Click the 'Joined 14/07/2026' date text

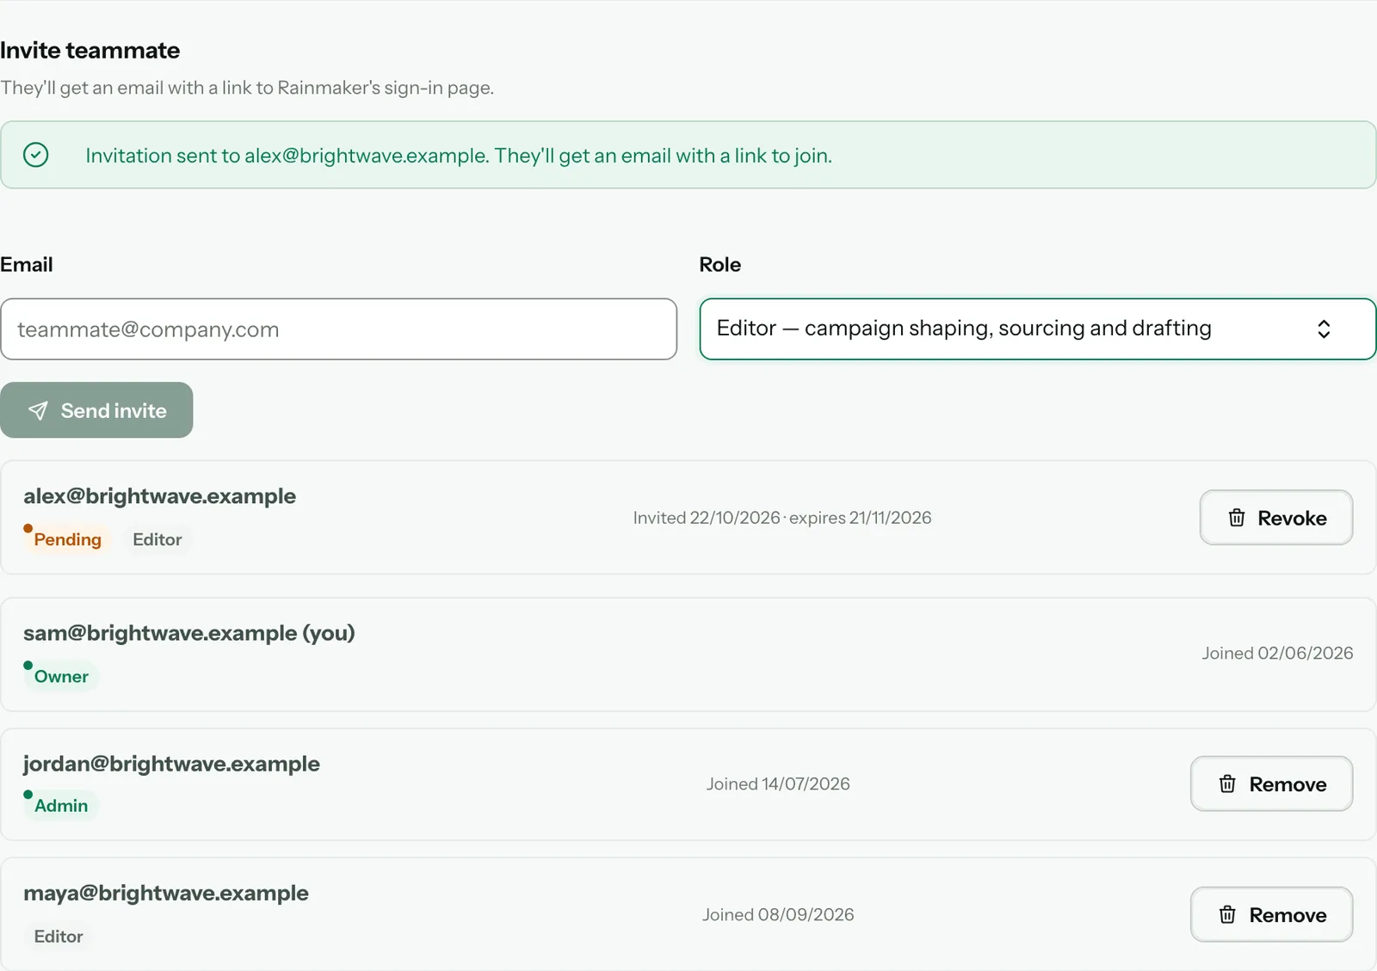(x=778, y=784)
